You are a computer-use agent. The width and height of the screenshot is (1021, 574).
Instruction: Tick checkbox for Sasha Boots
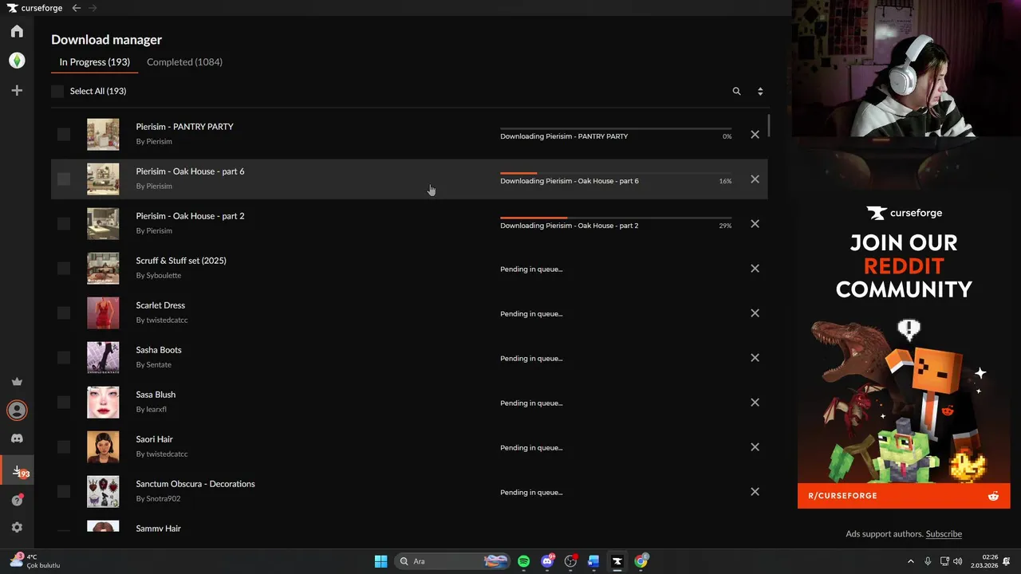[x=64, y=358]
